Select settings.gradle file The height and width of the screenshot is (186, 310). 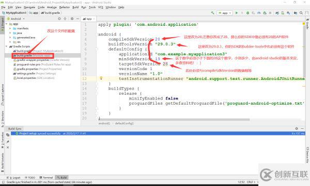click(35, 74)
